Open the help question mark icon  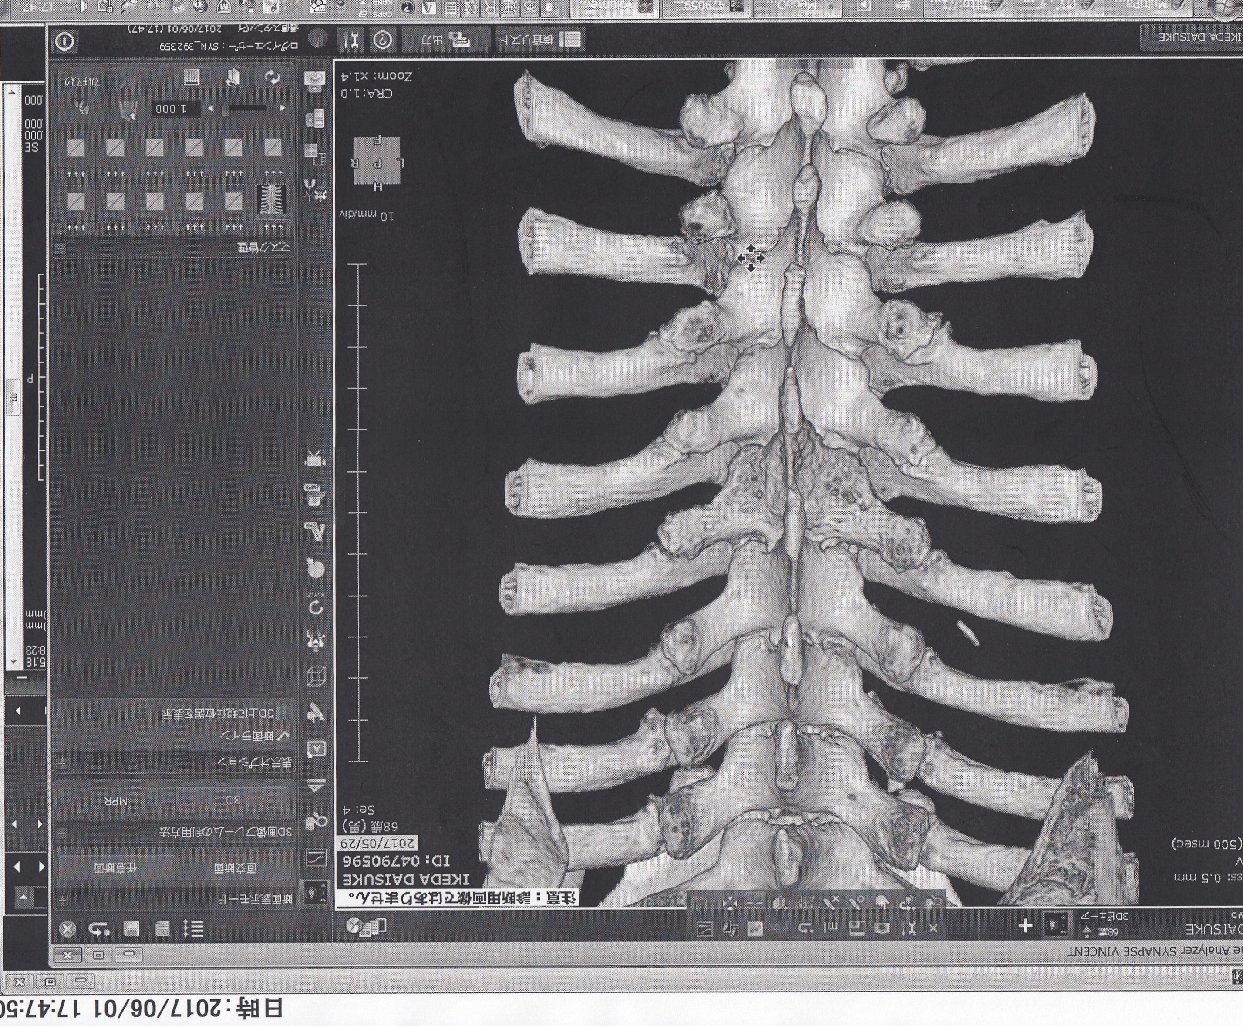click(x=383, y=40)
